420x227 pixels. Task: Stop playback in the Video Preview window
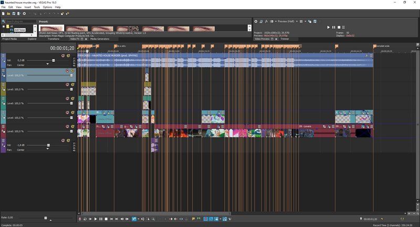339,27
